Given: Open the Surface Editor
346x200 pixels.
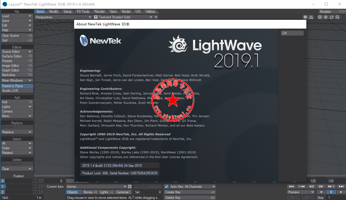Looking at the screenshot, I should tap(17, 56).
